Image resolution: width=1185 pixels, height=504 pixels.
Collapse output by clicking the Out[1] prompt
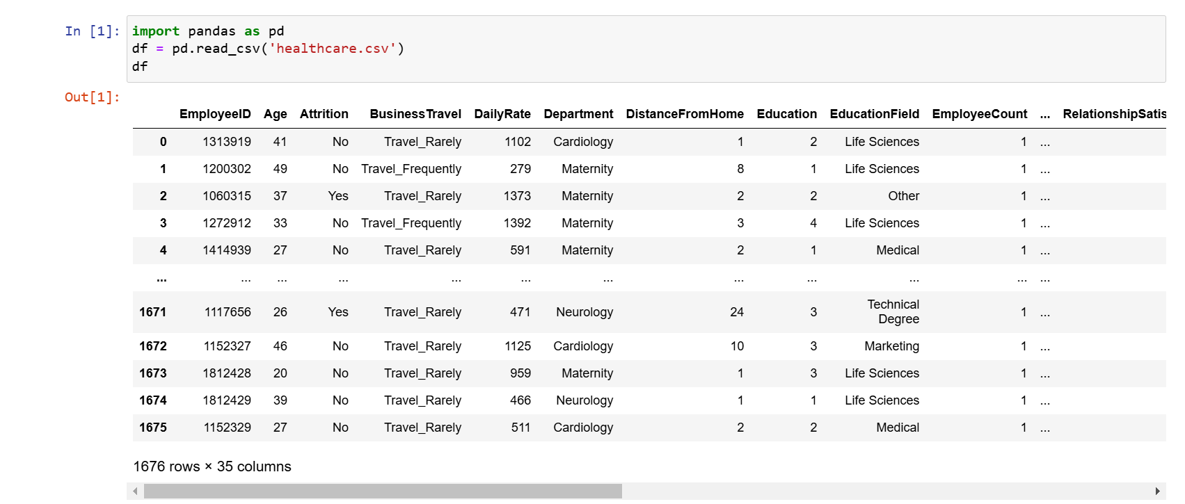92,97
